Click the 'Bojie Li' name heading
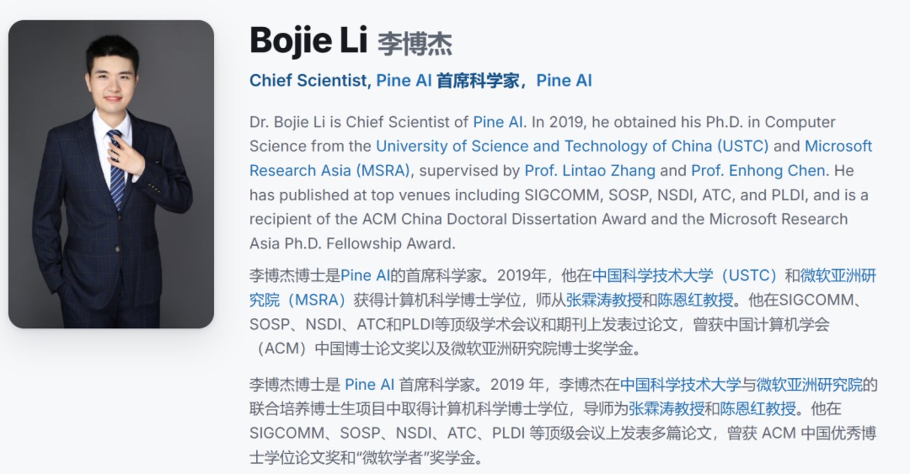This screenshot has width=910, height=474. click(309, 40)
